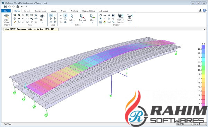Run analysis with the play arrow icon

[x=21, y=7]
